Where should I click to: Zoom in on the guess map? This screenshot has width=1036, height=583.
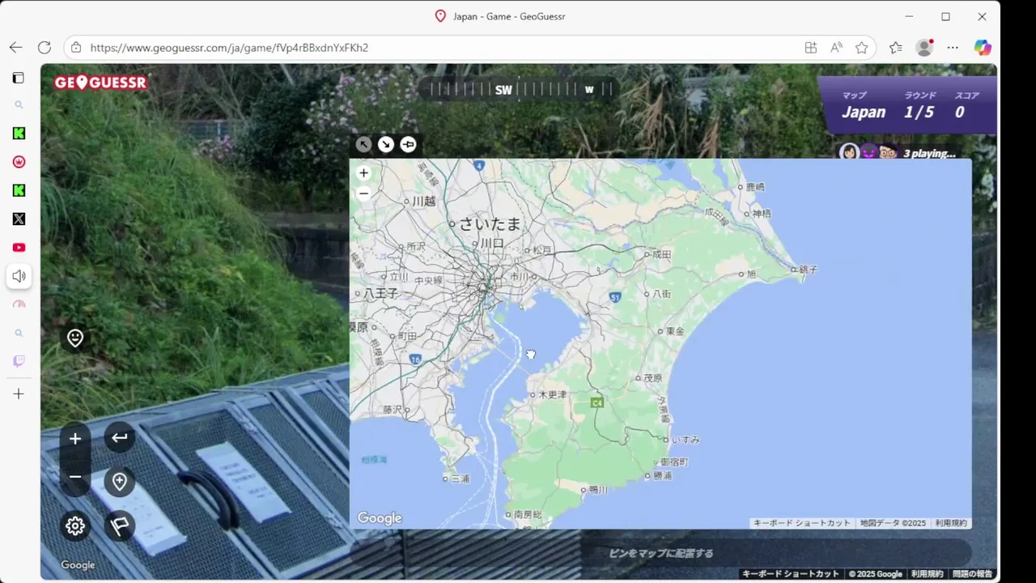pos(363,173)
